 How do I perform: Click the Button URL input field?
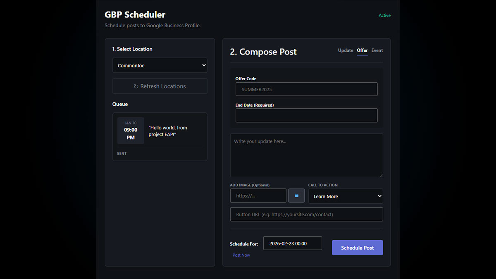[306, 215]
